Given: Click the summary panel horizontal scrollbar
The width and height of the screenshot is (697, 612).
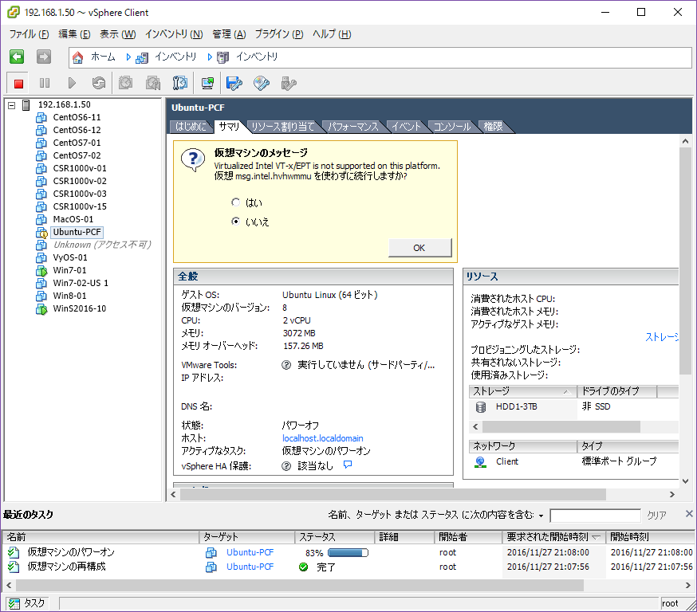Looking at the screenshot, I should tap(393, 494).
